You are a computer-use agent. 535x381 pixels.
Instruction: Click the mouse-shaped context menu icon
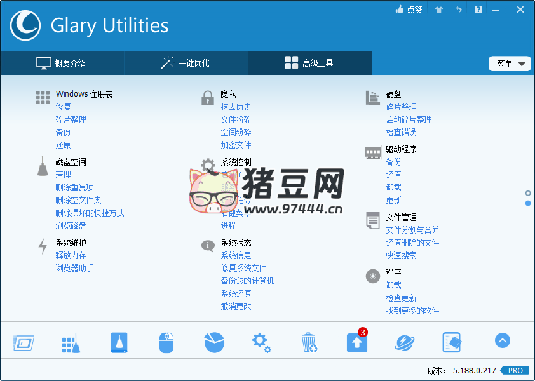(166, 343)
